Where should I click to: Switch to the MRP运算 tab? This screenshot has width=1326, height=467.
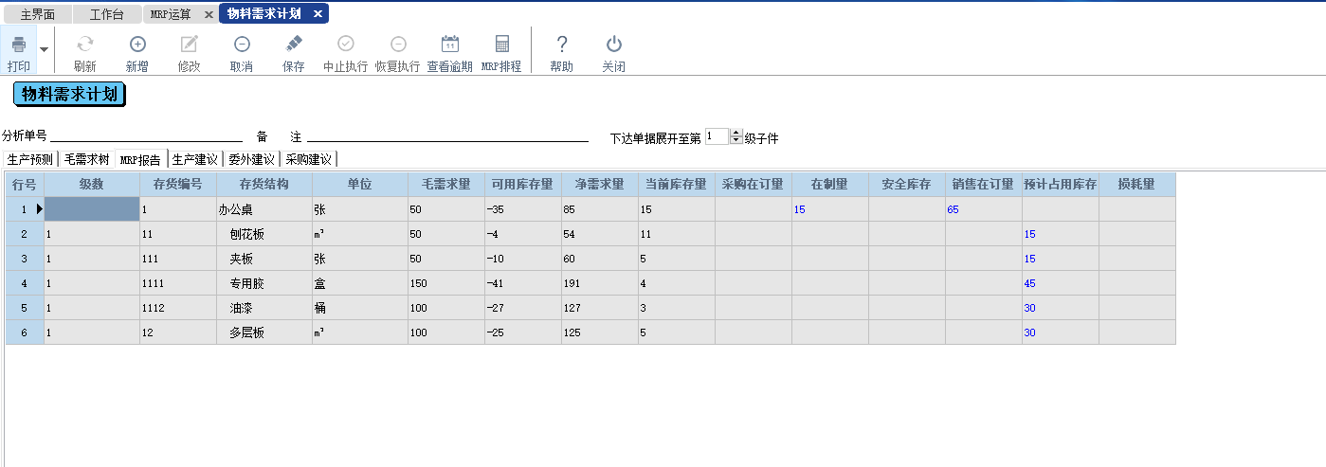coord(171,14)
